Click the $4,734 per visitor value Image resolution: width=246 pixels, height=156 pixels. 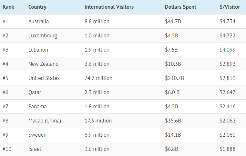point(228,21)
